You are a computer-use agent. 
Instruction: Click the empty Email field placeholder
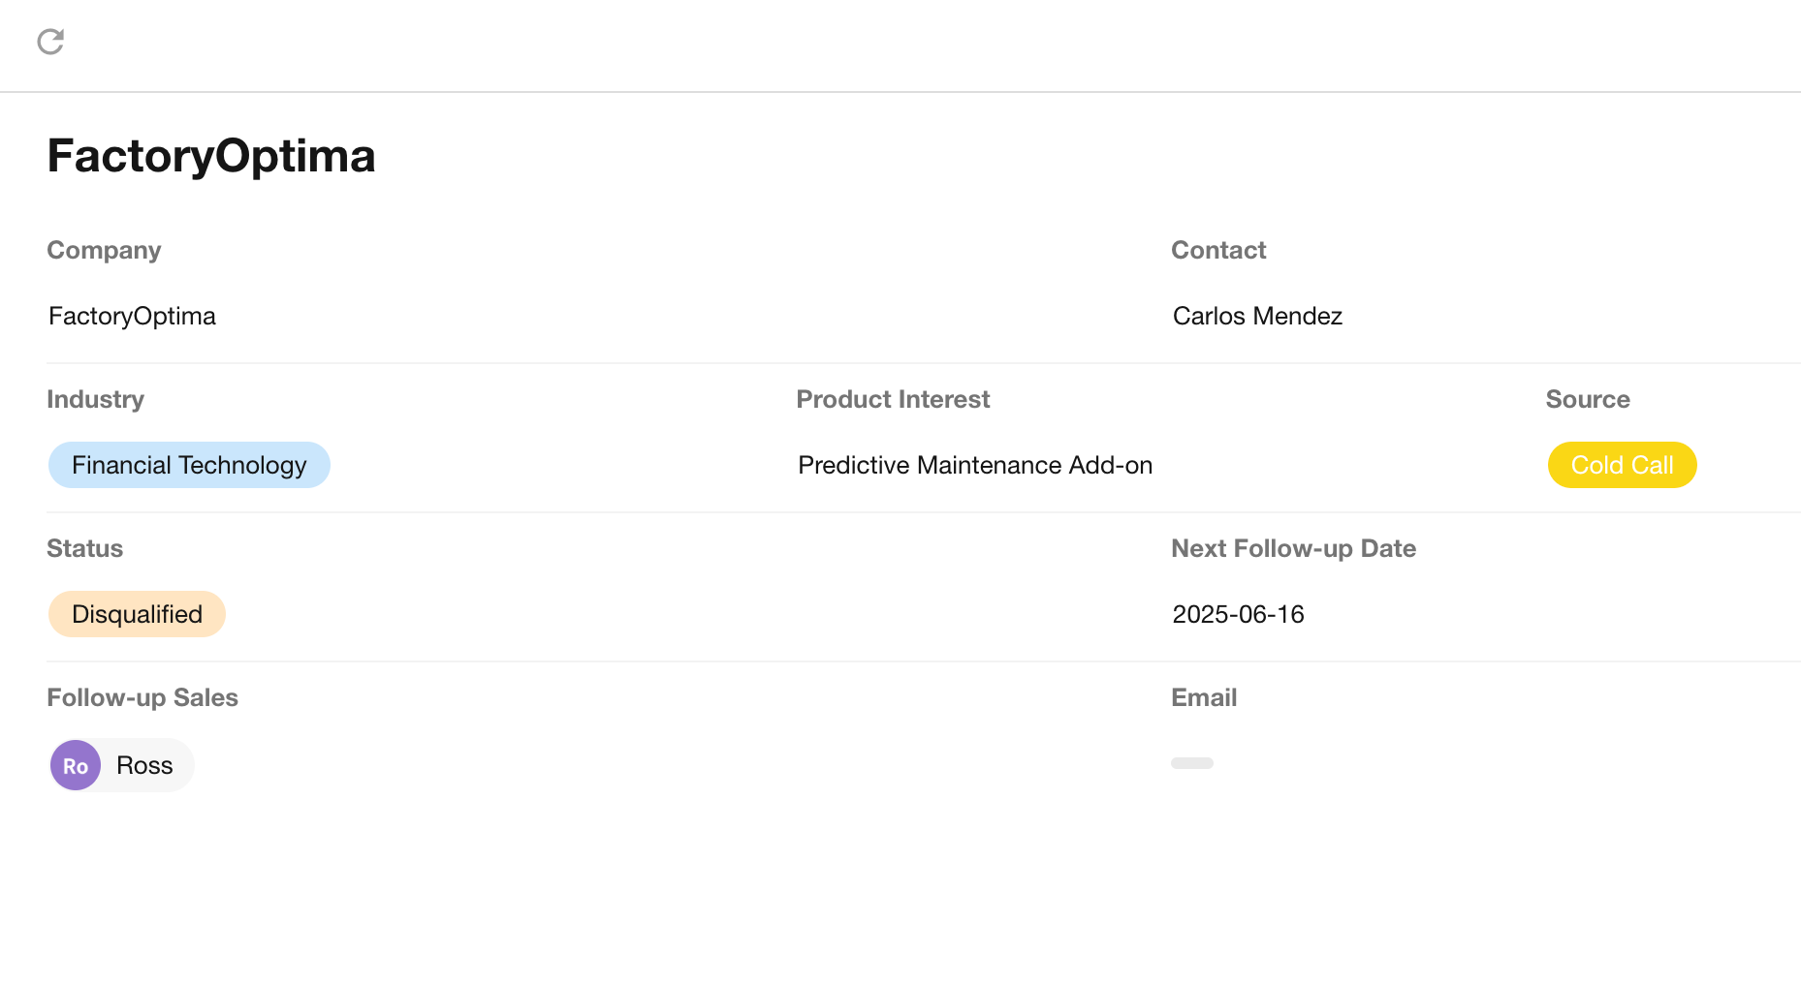tap(1192, 763)
